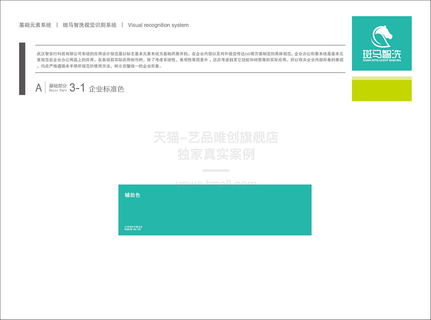431x320 pixels.
Task: Select the CMYK value C:70 M:0 Y:40 K:0
Action: (133, 227)
